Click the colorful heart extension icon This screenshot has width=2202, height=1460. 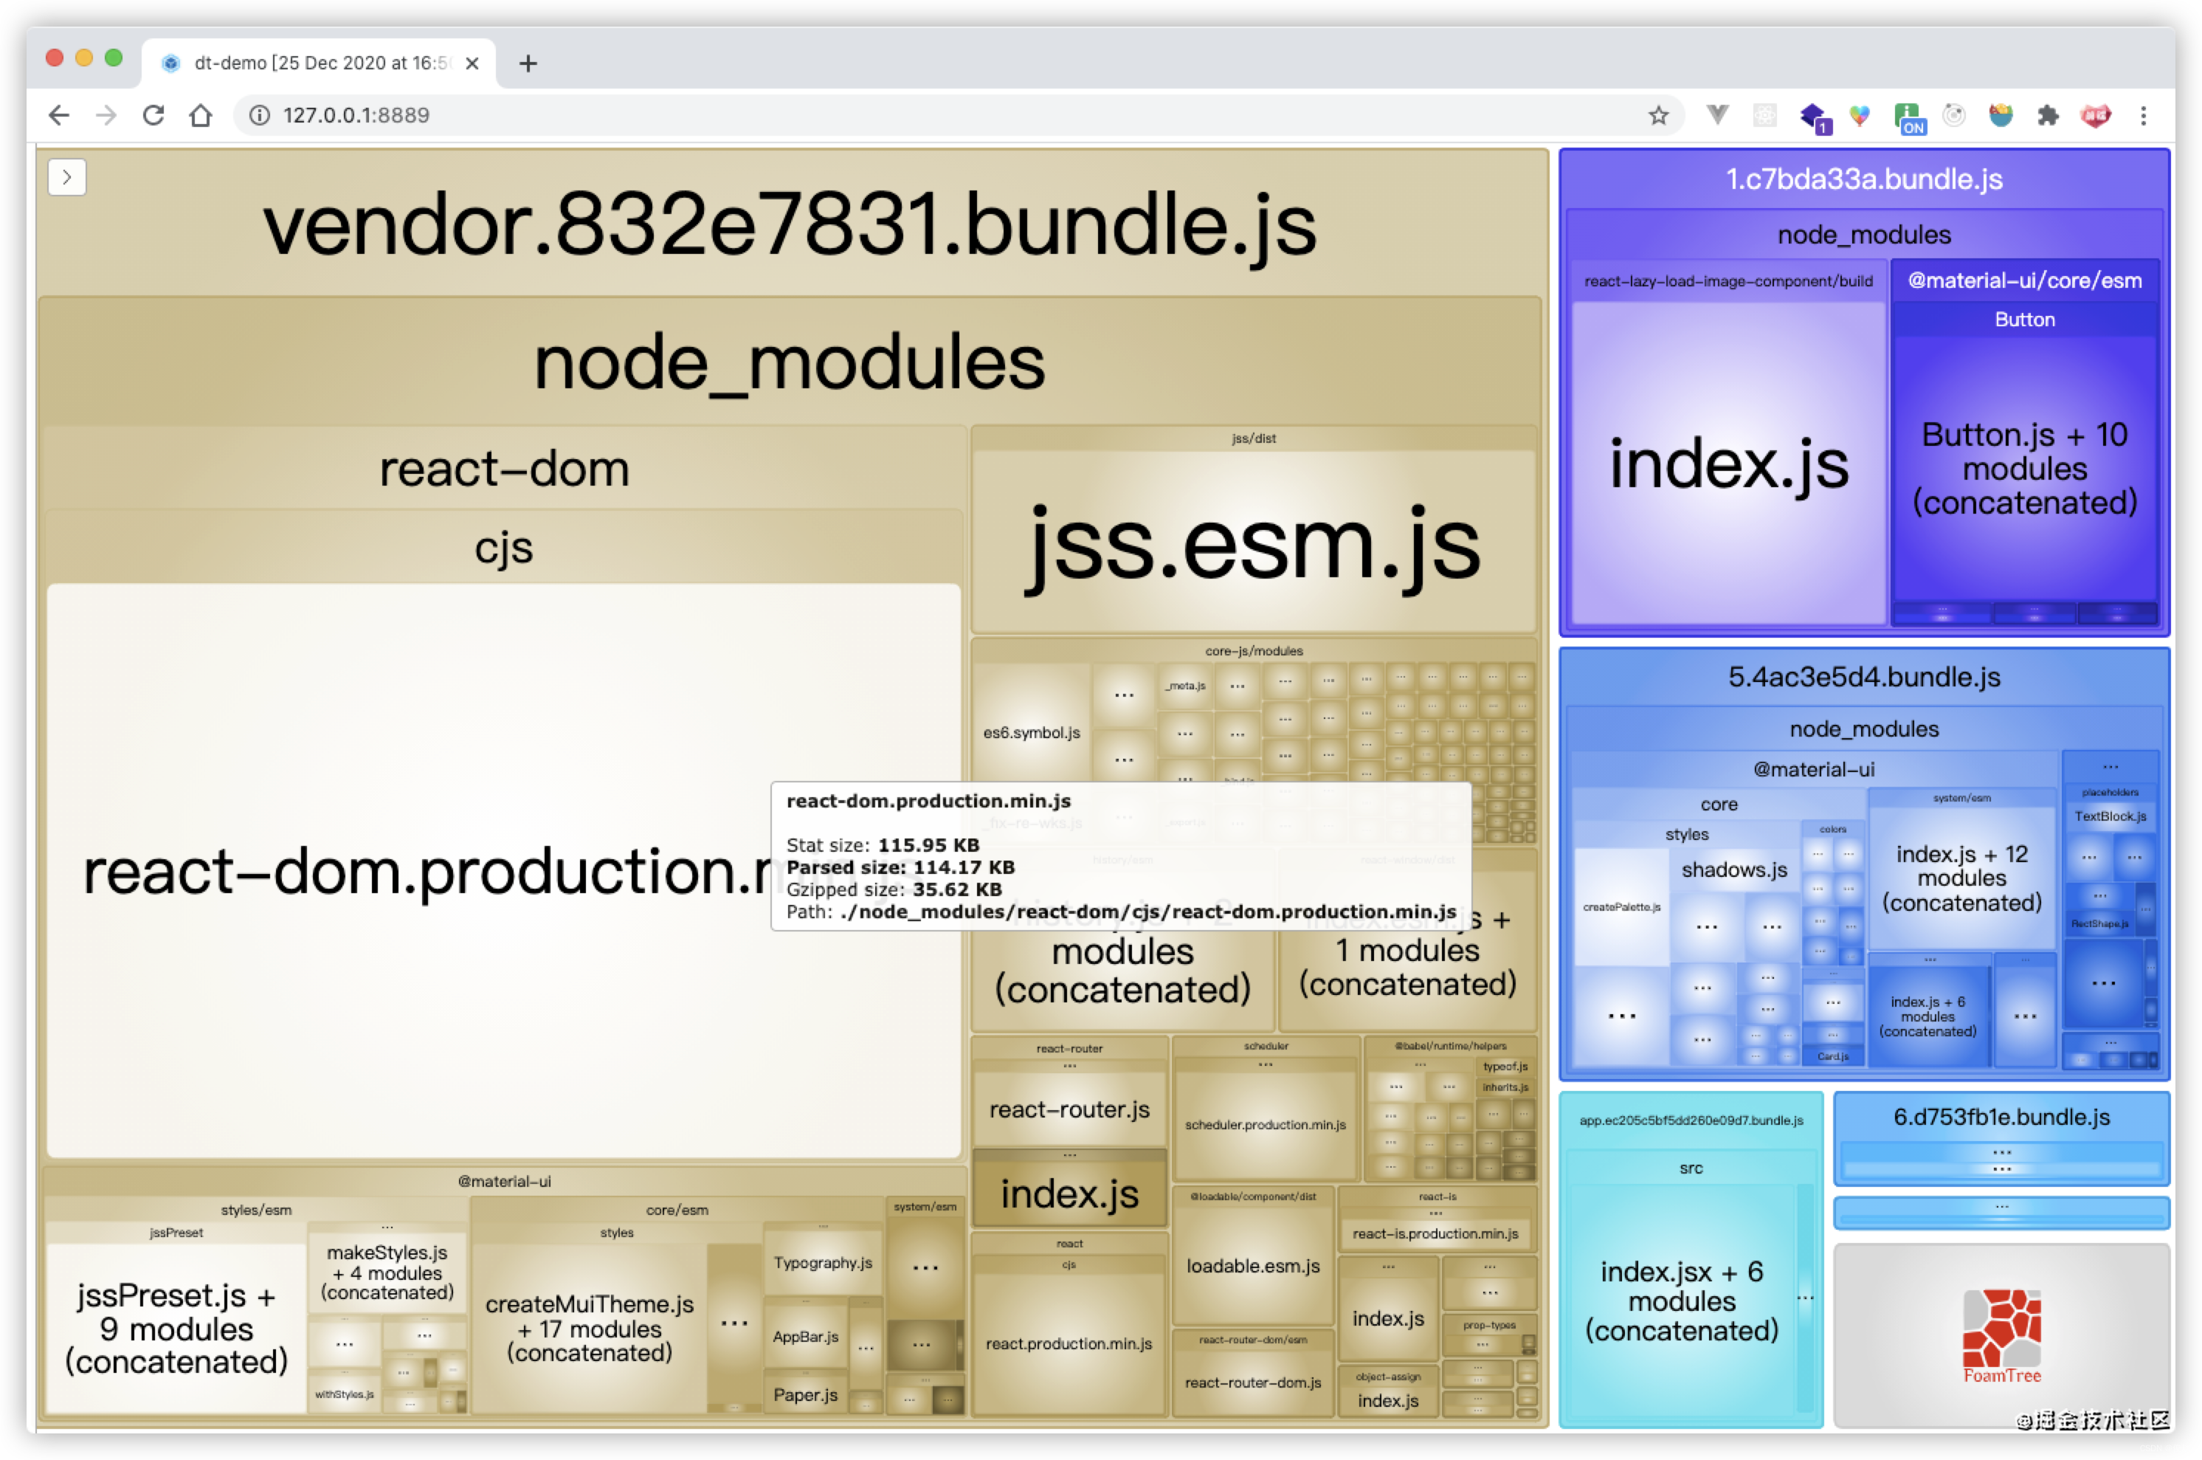1860,115
